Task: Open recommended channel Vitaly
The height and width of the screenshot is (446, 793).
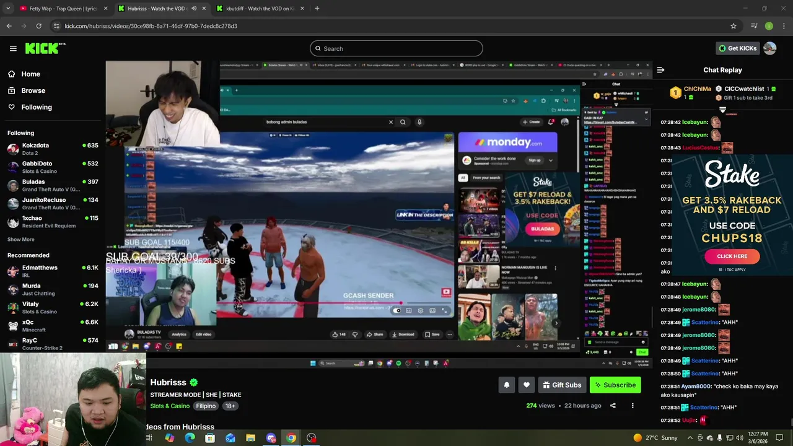Action: [x=53, y=307]
